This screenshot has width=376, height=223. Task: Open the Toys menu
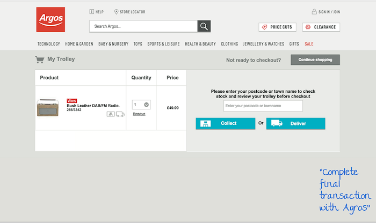click(x=138, y=44)
